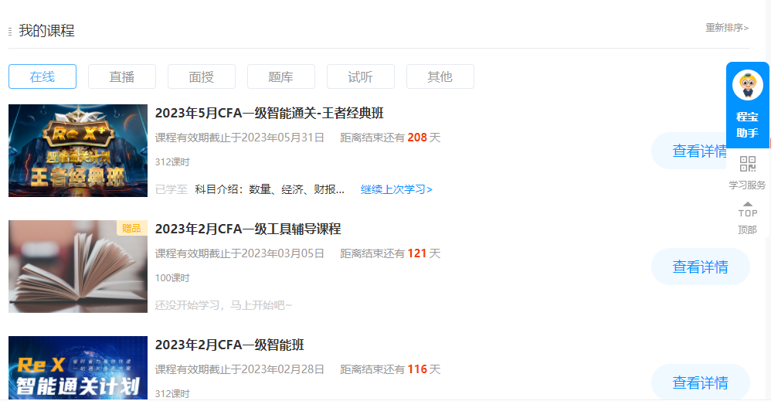Open the 智能通关计划 course thumbnail
This screenshot has width=771, height=401.
point(78,369)
